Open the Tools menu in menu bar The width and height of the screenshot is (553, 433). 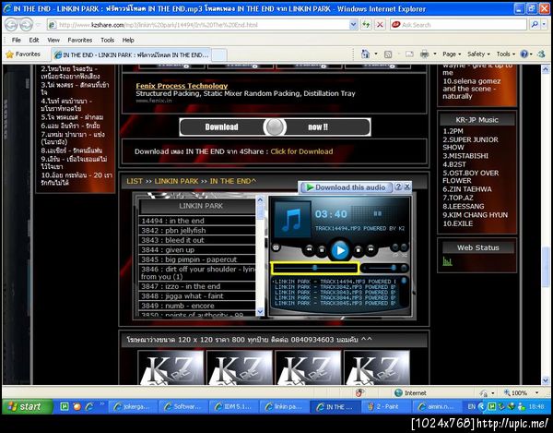point(107,40)
